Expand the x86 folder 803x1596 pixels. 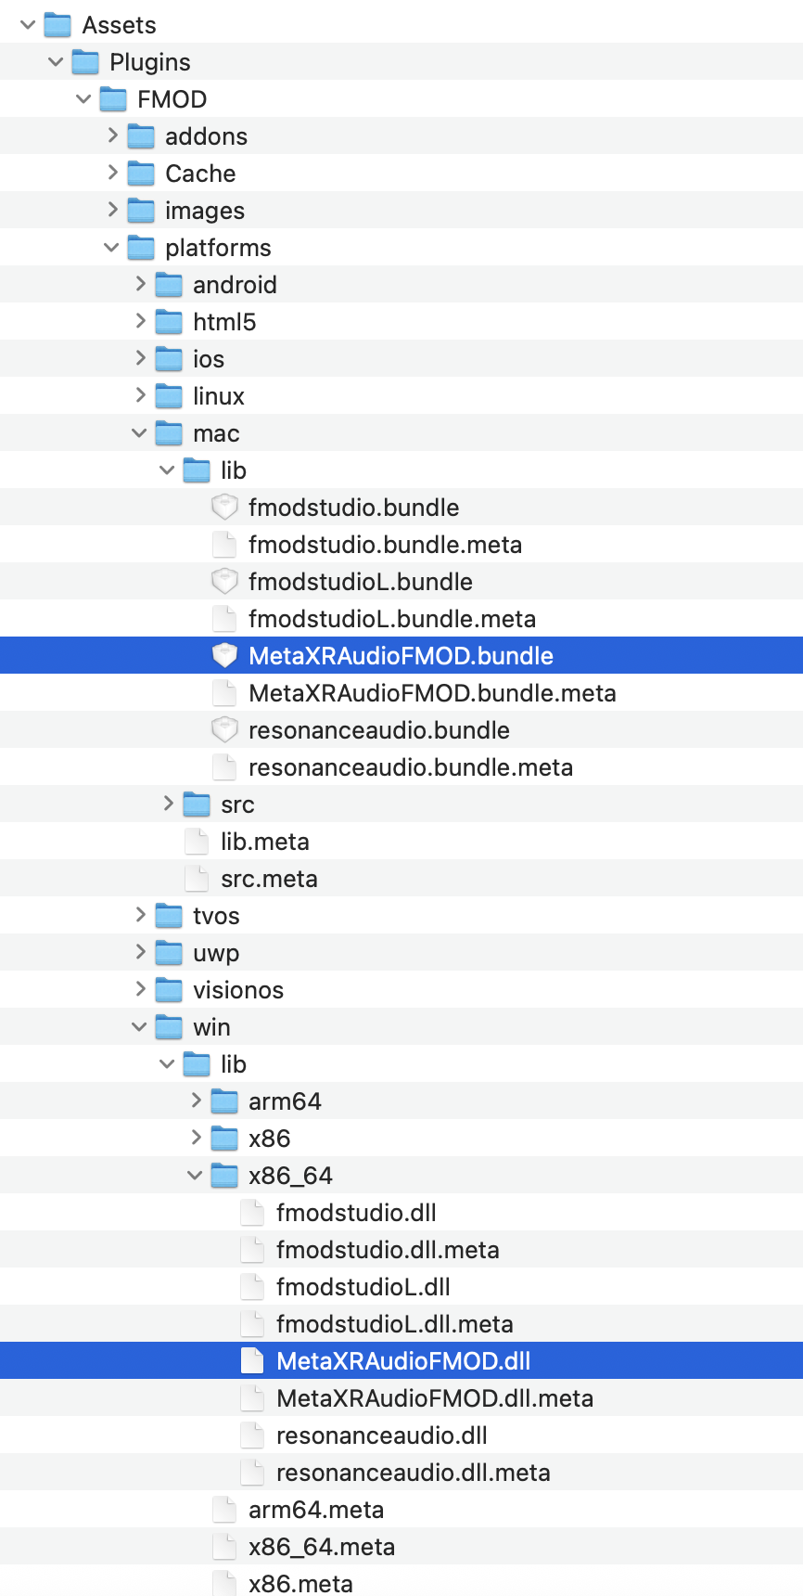(x=196, y=1138)
